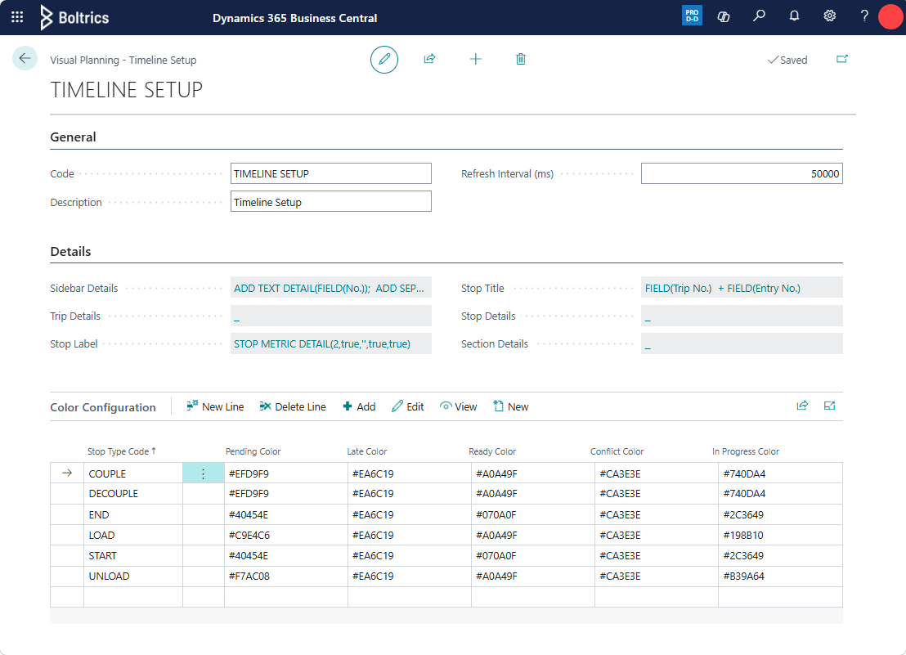Collapse the Details section header
Screen dimensions: 906x655
(70, 251)
